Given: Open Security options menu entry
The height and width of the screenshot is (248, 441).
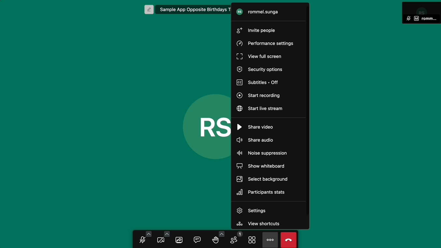Looking at the screenshot, I should click(x=265, y=69).
